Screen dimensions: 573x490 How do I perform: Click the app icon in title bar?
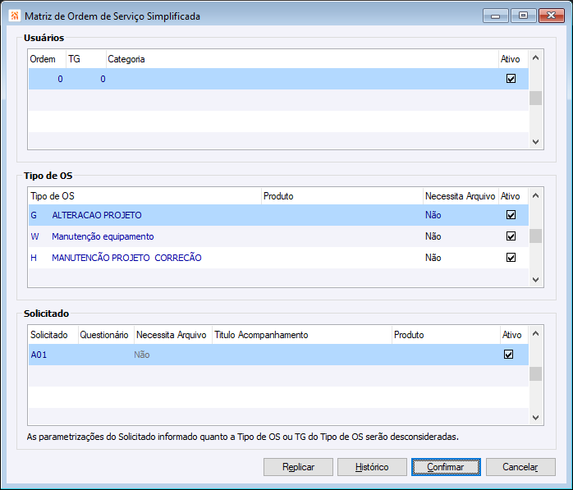pos(14,16)
